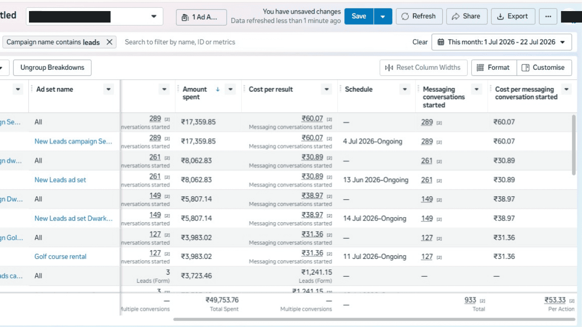Click the 1 Ad Account selector
Image resolution: width=582 pixels, height=327 pixels.
[201, 17]
